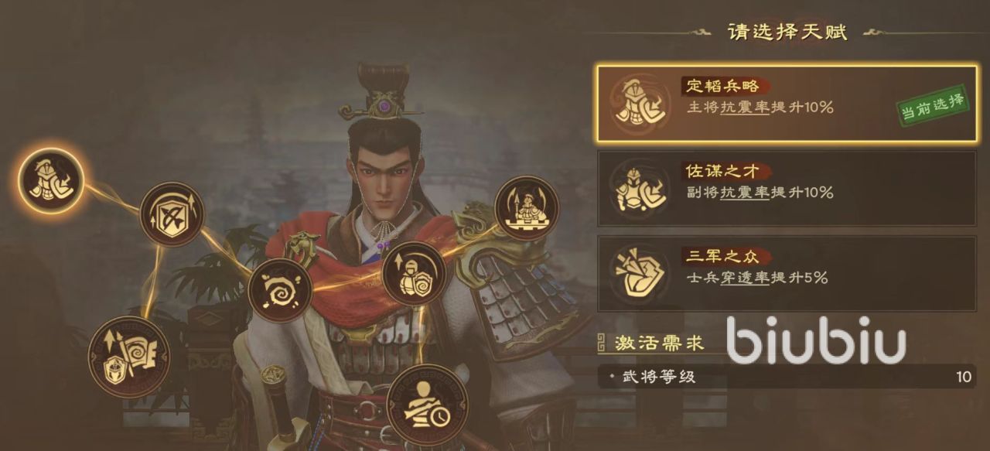Click the 当前选择 green stamp
This screenshot has height=451, width=990.
(932, 106)
